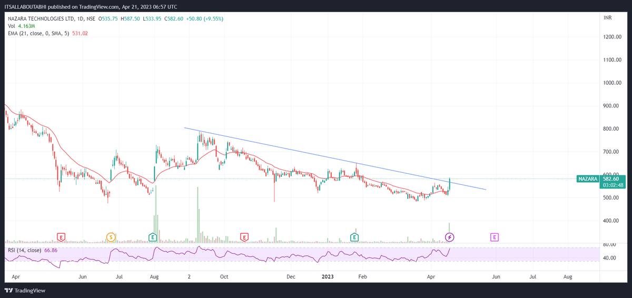
Task: Click the Dec label on time axis
Action: (291, 276)
